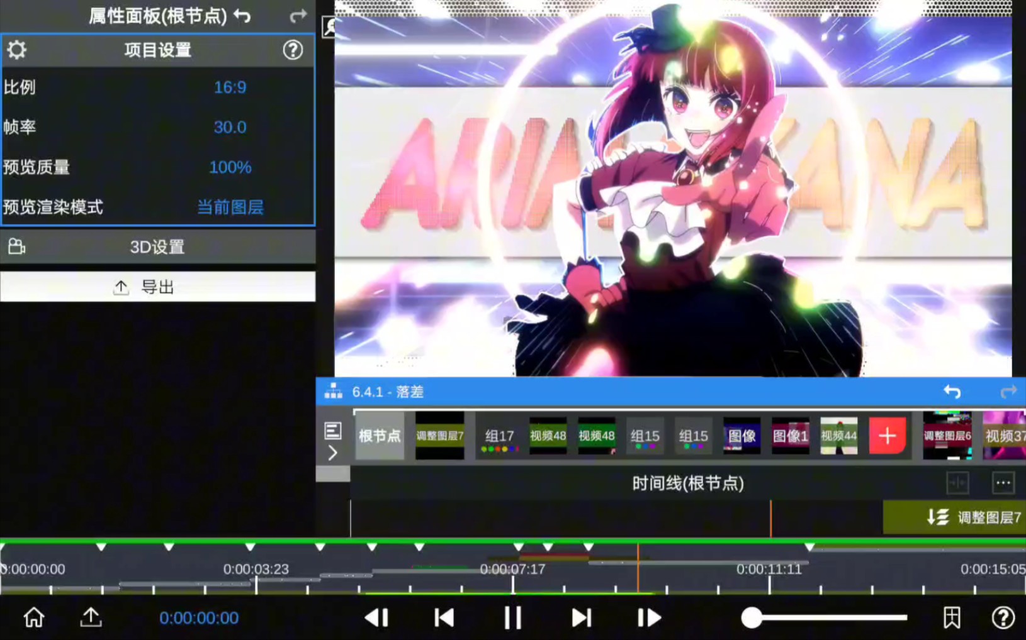
Task: Open help for project settings
Action: [293, 50]
